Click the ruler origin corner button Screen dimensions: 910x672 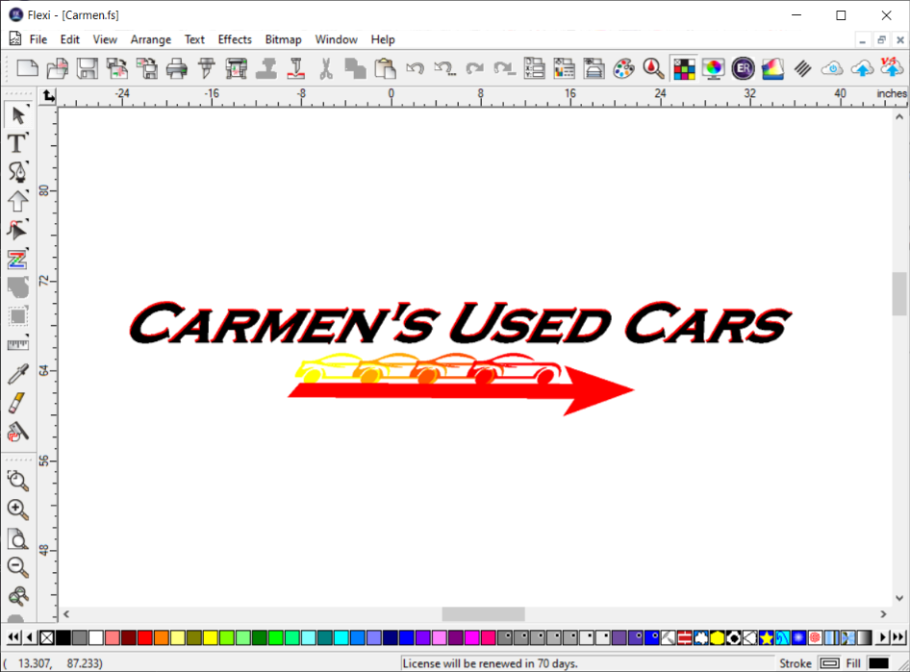[49, 95]
